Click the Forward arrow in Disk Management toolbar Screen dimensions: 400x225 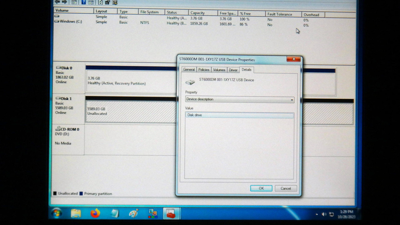click(65, 2)
